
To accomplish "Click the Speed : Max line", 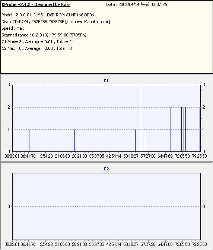I will point(13,28).
